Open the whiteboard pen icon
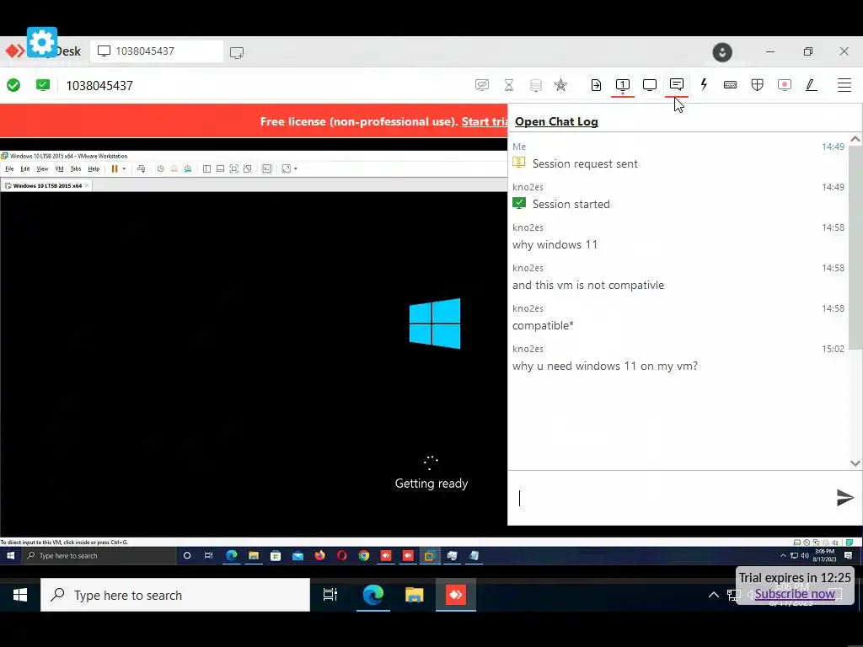This screenshot has width=863, height=647. [812, 85]
